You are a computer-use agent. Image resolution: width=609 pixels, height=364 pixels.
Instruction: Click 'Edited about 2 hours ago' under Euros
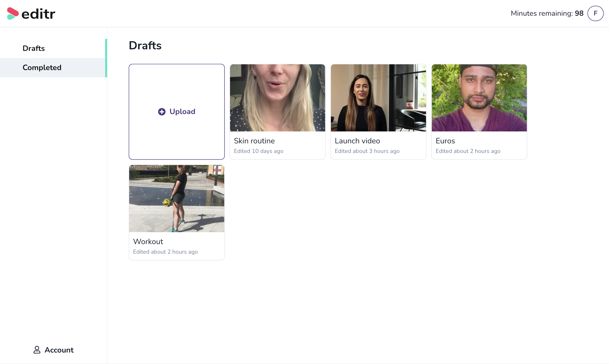[468, 151]
